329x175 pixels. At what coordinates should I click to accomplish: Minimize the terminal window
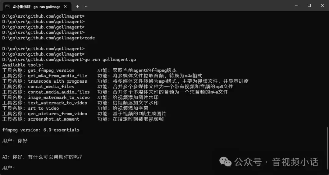coord(295,5)
